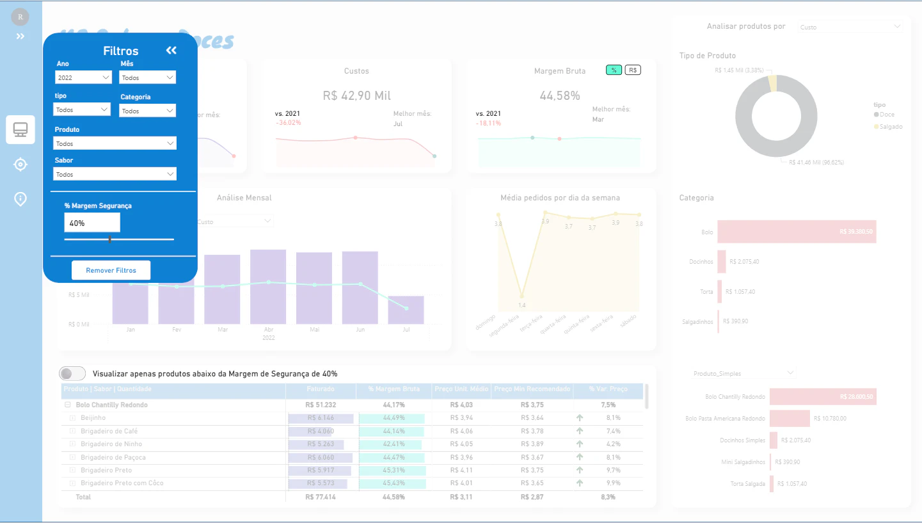
Task: Sort by Faturado column header
Action: pyautogui.click(x=320, y=389)
